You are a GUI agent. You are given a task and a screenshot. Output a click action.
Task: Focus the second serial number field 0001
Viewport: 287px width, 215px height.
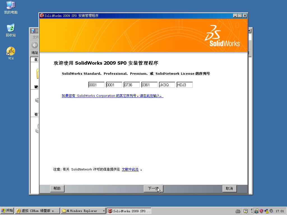114,85
